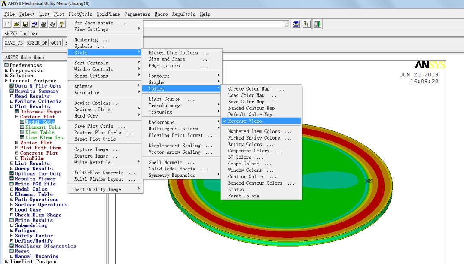The width and height of the screenshot is (464, 264).
Task: Click the Reset Picking icon
Action: click(307, 24)
